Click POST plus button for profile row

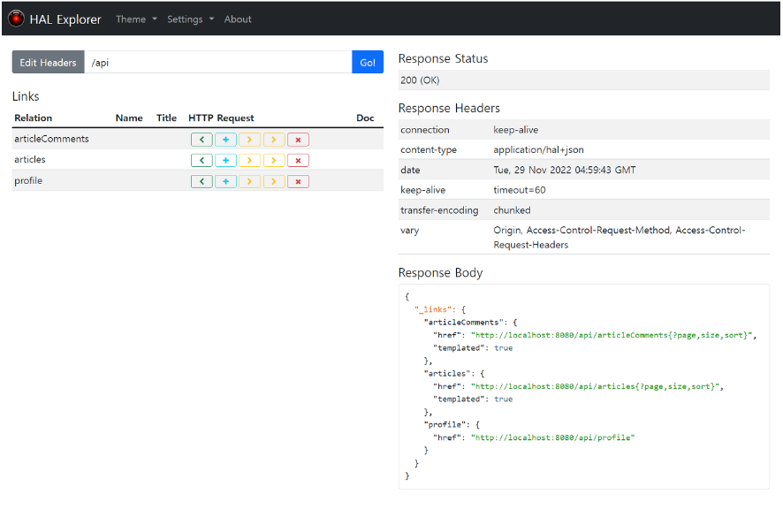[x=225, y=181]
